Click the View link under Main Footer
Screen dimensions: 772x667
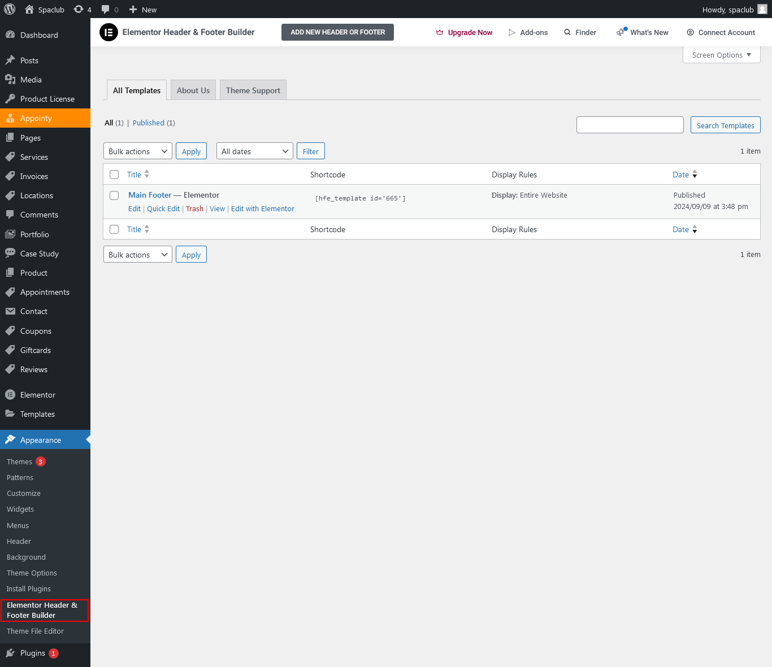coord(217,208)
